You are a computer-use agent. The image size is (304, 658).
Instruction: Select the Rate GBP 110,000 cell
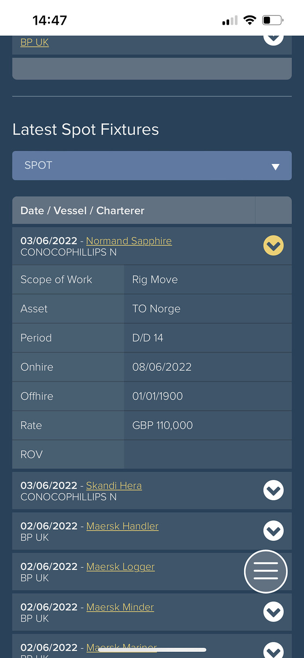pyautogui.click(x=208, y=425)
